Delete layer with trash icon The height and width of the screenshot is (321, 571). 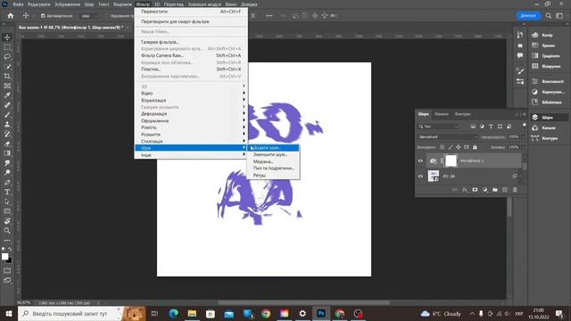515,190
